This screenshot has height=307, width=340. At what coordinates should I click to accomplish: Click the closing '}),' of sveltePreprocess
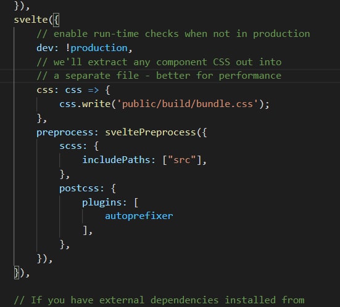point(44,259)
